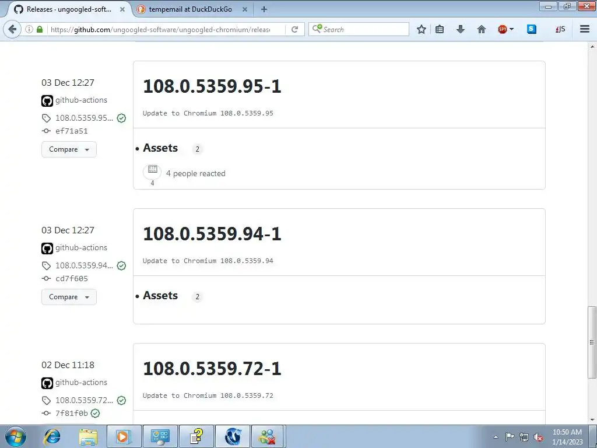This screenshot has width=597, height=448.
Task: Open Compare dropdown for 94-1 release
Action: tap(69, 297)
